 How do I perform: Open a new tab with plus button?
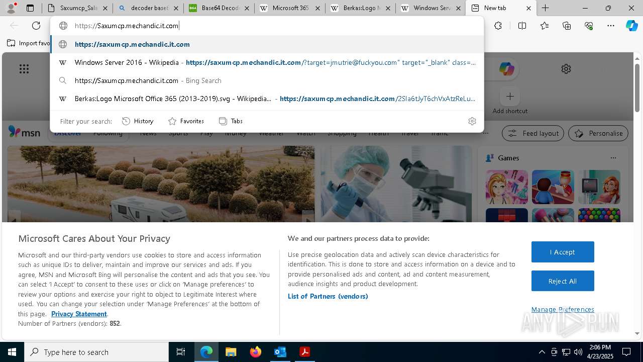tap(545, 8)
